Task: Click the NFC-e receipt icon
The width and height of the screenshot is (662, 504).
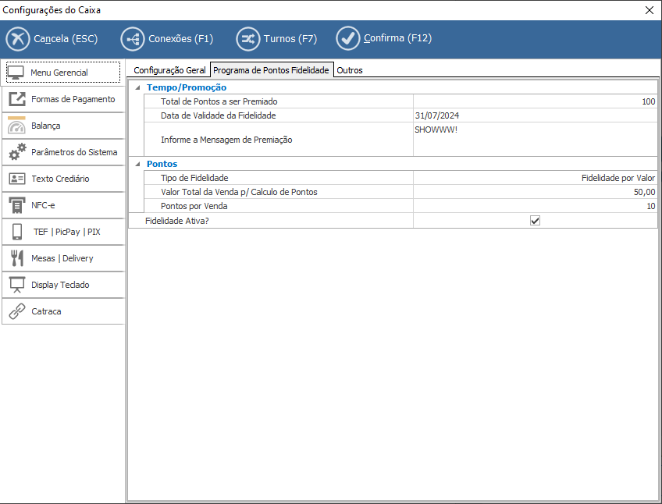Action: [x=17, y=205]
